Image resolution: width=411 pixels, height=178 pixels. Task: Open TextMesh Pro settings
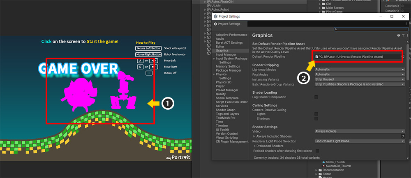pyautogui.click(x=225, y=118)
